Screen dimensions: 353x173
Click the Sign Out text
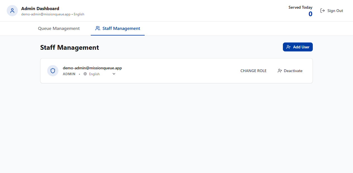tap(335, 11)
